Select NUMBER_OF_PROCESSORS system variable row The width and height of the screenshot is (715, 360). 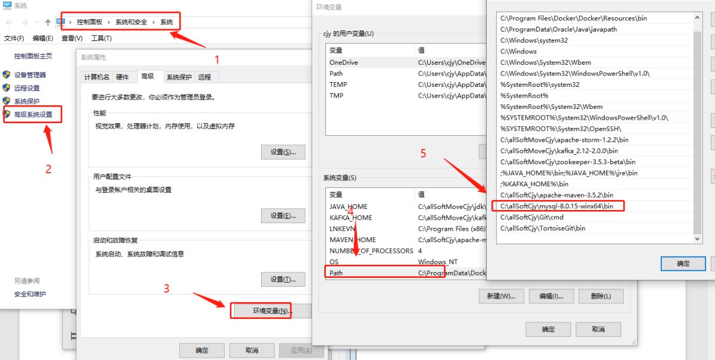click(x=406, y=251)
